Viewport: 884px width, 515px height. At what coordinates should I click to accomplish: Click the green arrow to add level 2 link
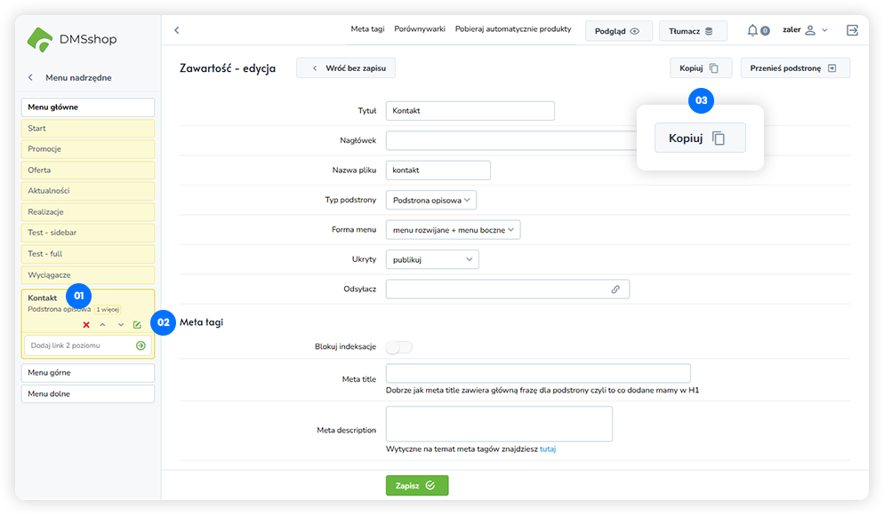tap(141, 345)
